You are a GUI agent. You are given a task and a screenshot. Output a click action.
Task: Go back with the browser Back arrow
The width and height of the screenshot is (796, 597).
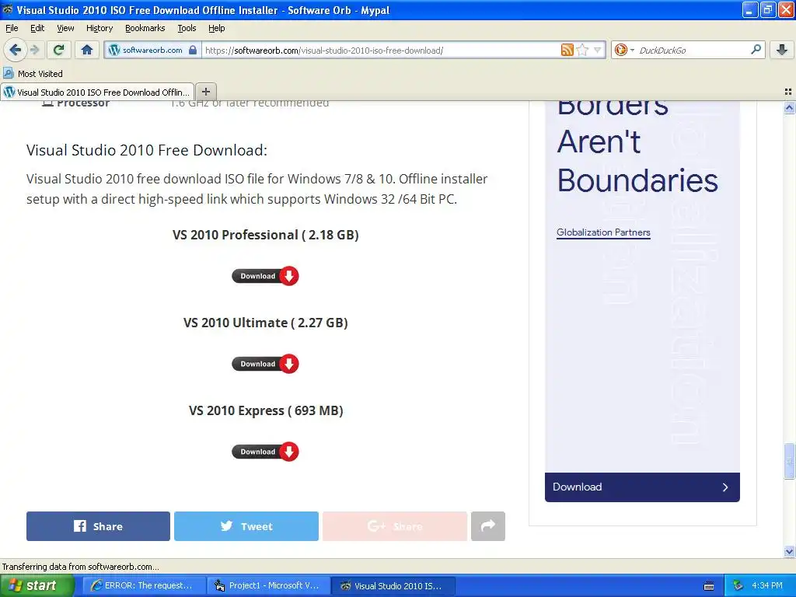point(16,50)
